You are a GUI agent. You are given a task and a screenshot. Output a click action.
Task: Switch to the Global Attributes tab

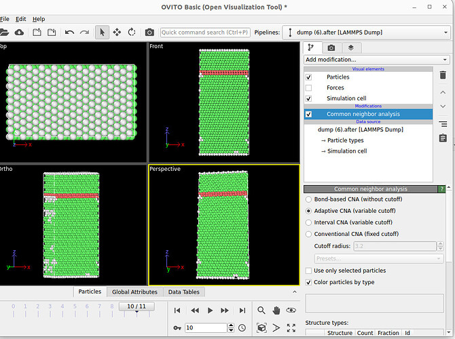pos(134,292)
